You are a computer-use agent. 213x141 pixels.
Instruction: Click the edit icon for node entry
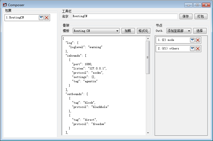pyautogui.click(x=192, y=40)
